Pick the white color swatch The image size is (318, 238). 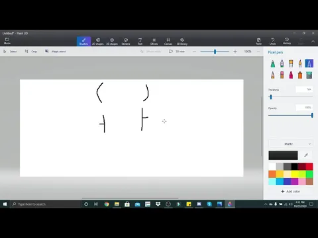[x=272, y=167]
